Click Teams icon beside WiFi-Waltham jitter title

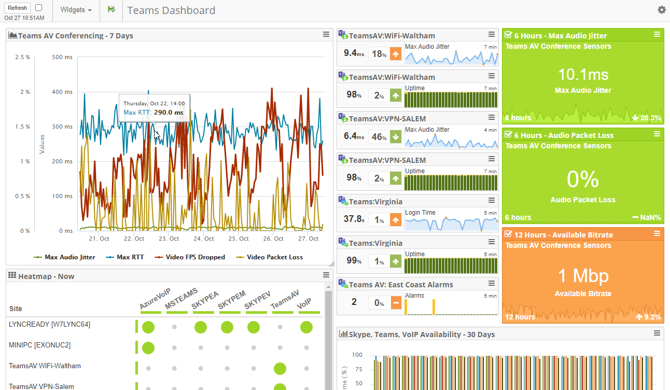pyautogui.click(x=343, y=35)
